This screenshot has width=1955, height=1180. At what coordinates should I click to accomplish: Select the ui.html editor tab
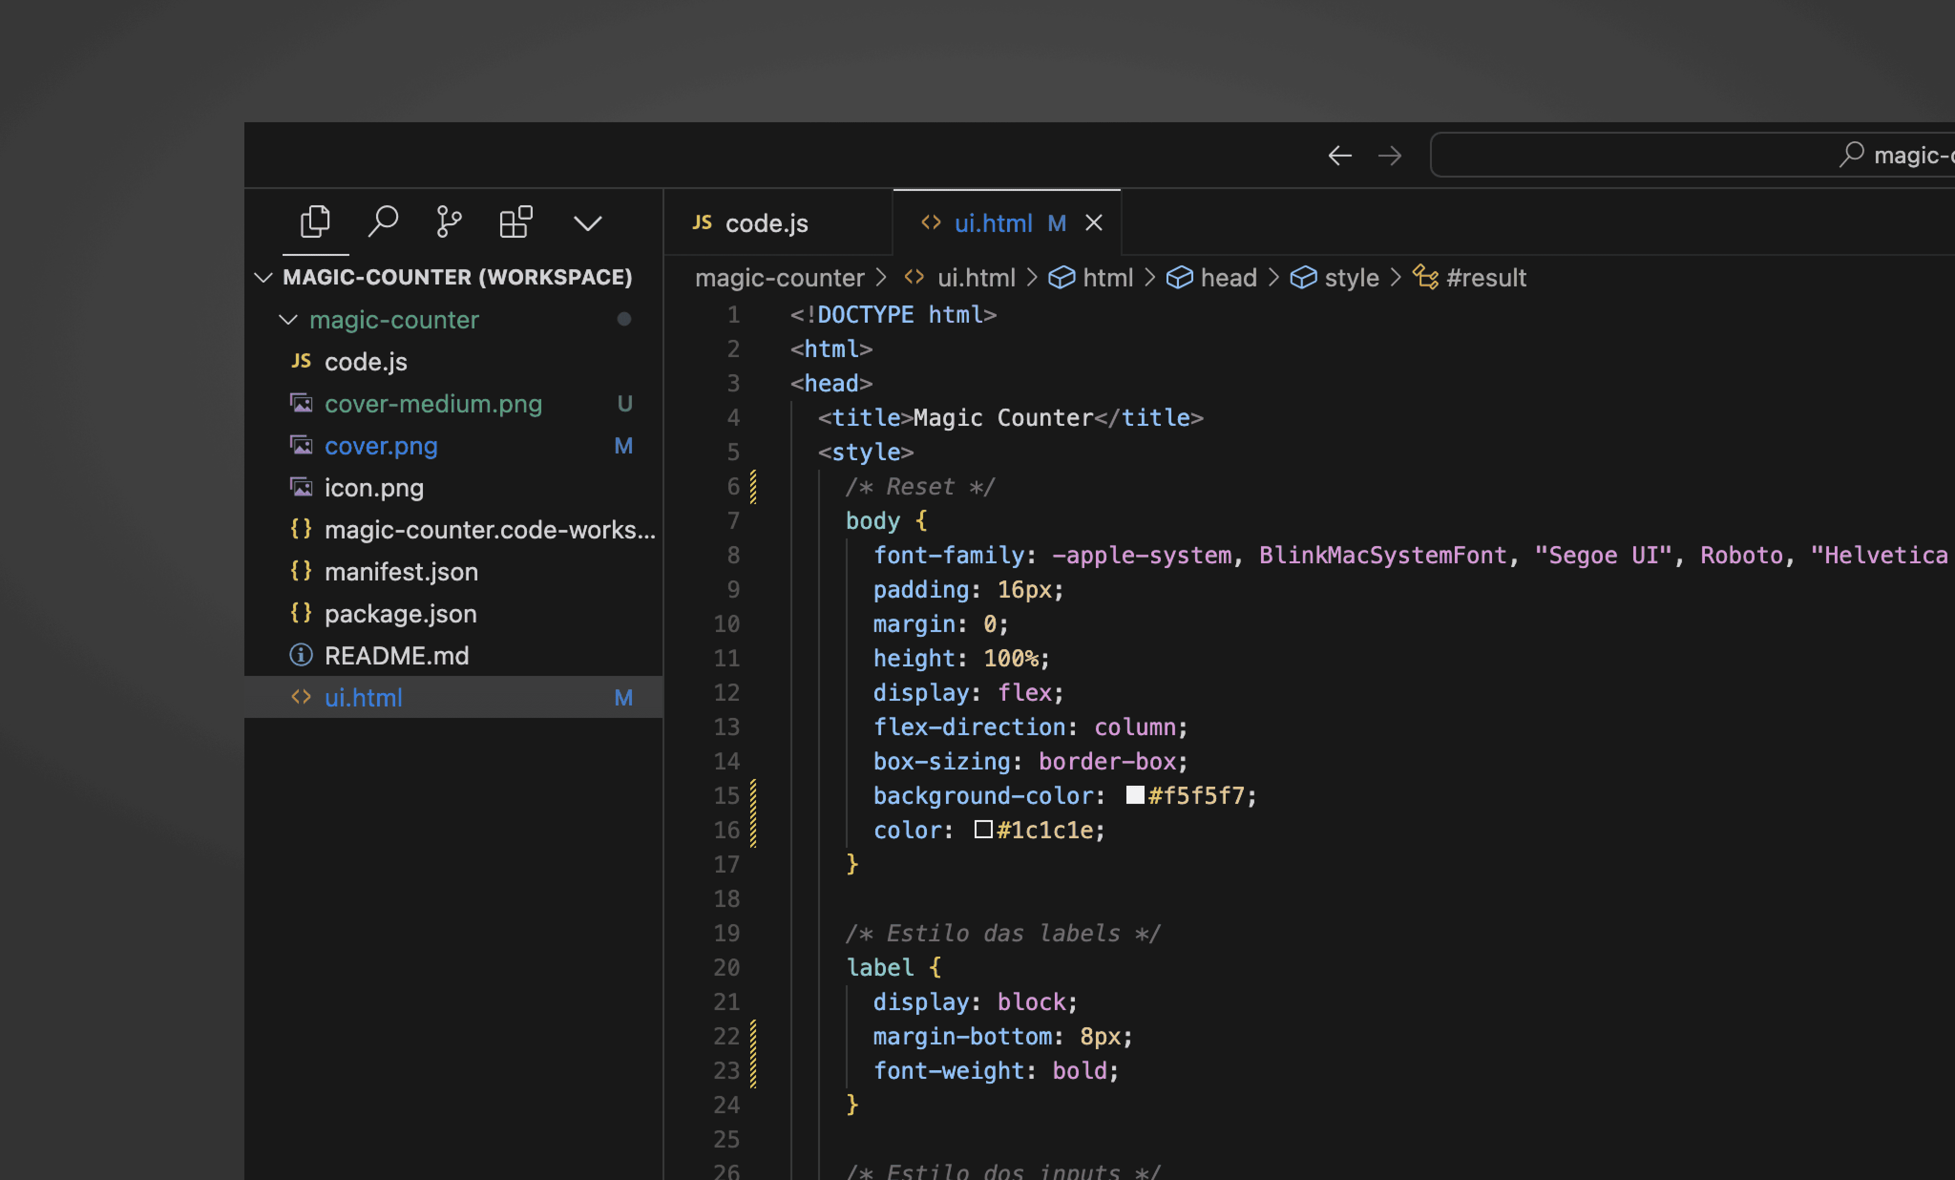pyautogui.click(x=993, y=223)
